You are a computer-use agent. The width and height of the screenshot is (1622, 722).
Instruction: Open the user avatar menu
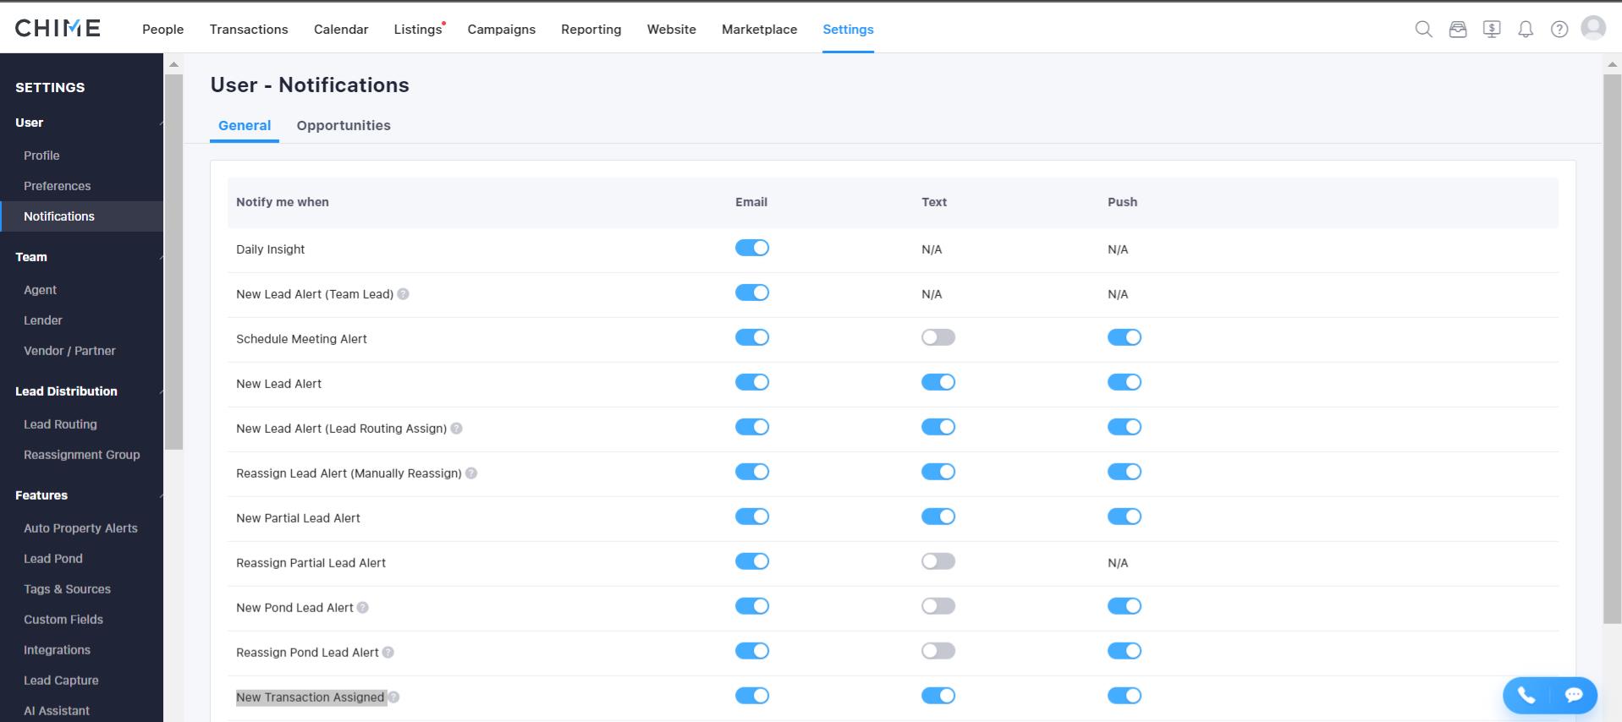(x=1593, y=28)
